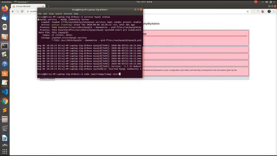Image resolution: width=277 pixels, height=156 pixels.
Task: Click the Retry to connect button
Action: tap(47, 78)
